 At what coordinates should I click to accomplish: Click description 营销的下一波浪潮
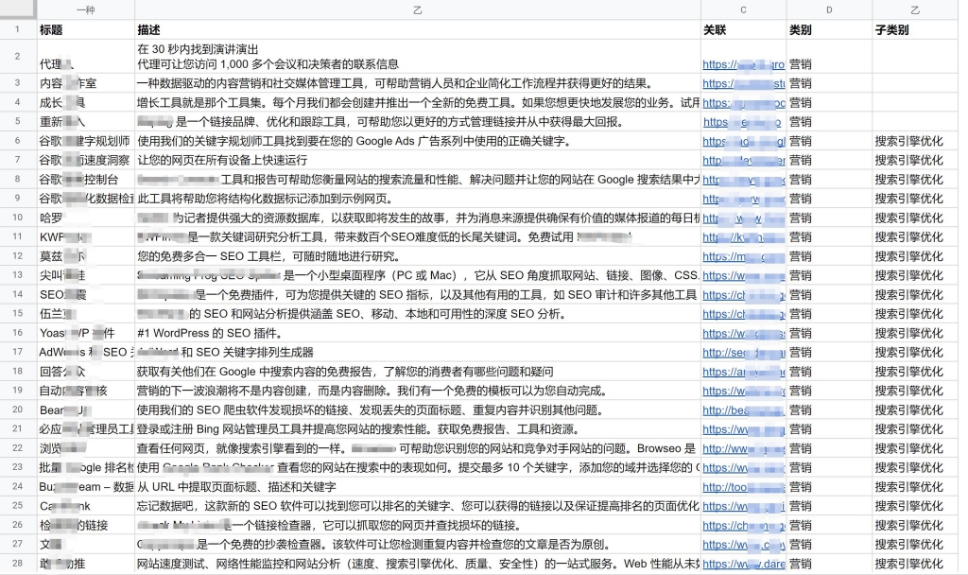point(417,391)
